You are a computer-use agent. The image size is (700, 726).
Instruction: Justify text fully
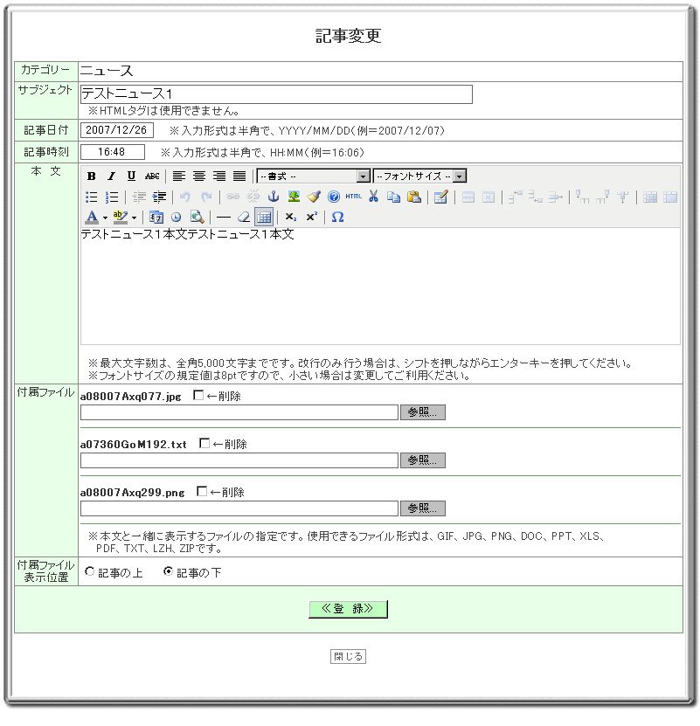pos(239,176)
